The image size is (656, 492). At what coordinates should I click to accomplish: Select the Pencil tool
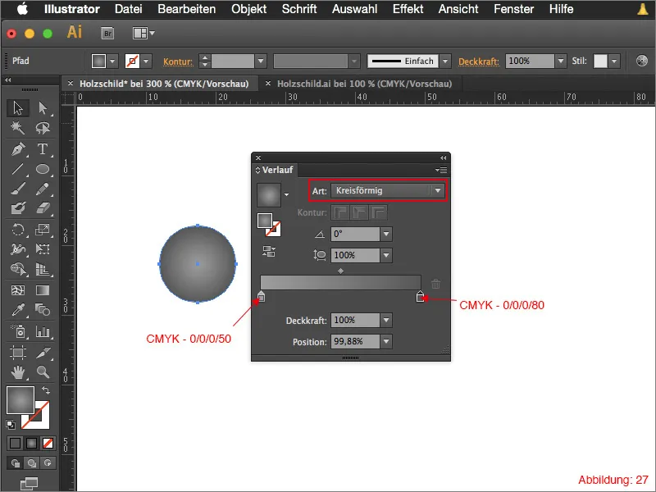(43, 189)
